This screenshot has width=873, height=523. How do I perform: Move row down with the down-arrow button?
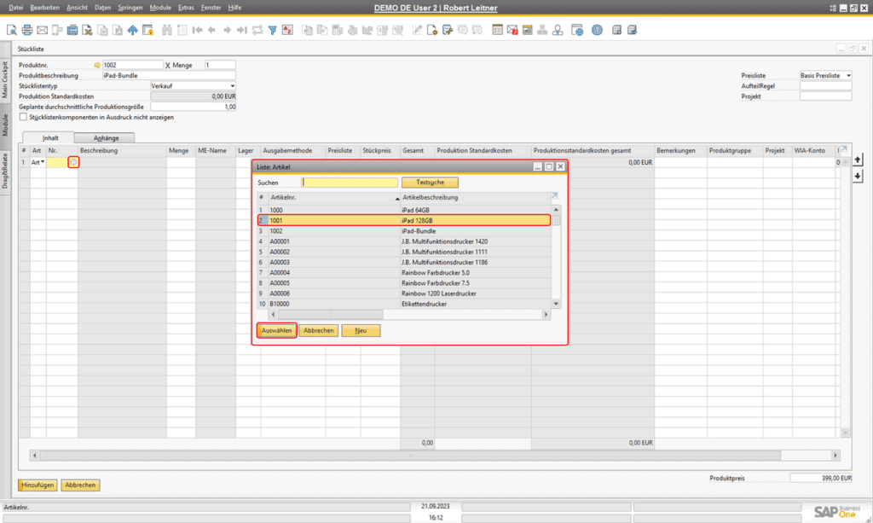(858, 176)
